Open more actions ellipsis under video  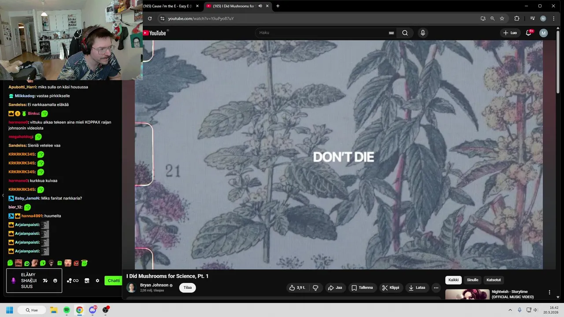pyautogui.click(x=436, y=288)
